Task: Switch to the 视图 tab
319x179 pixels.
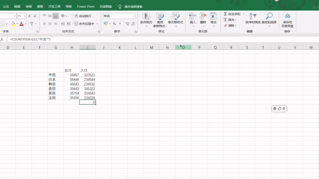Action: (x=40, y=6)
